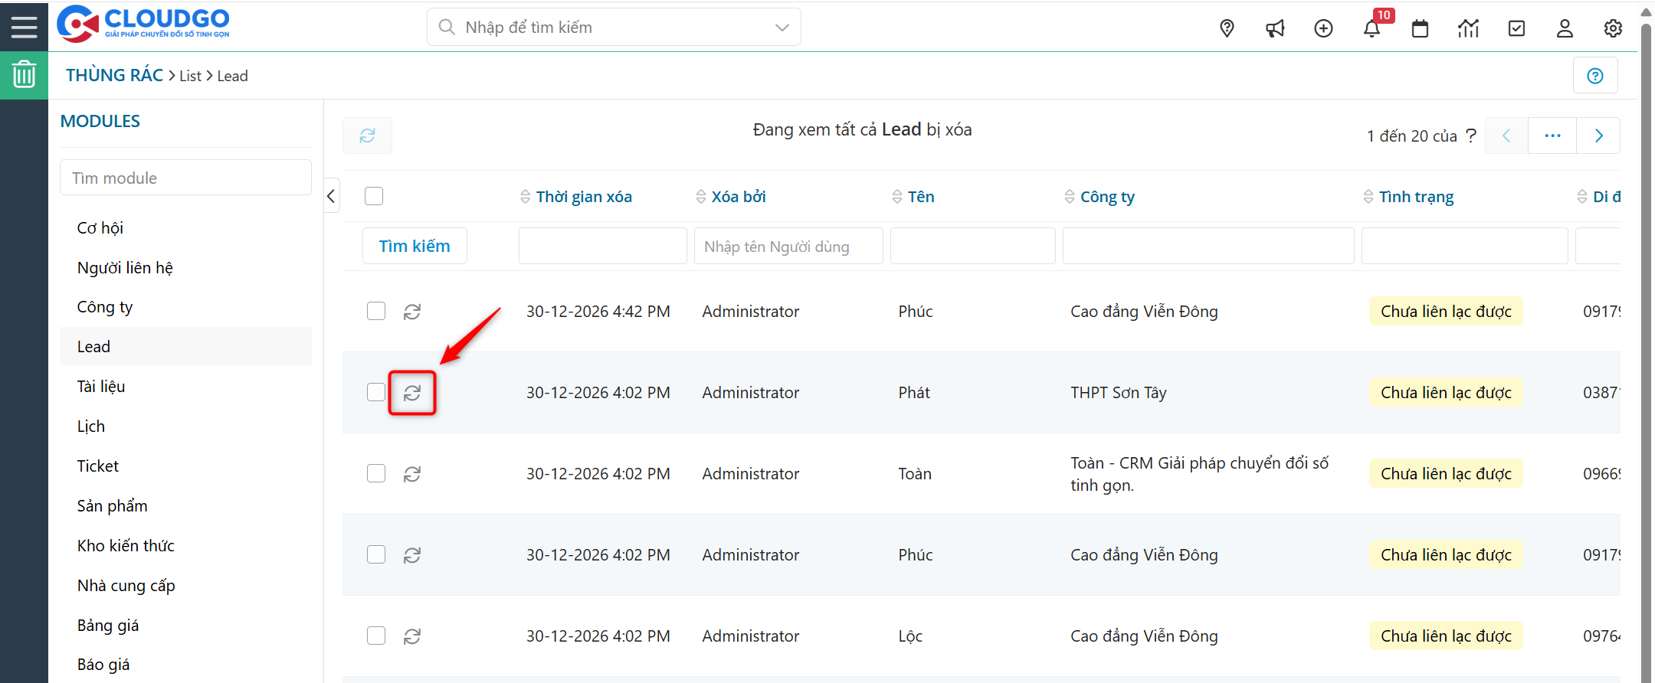Open the notifications bell icon

click(x=1372, y=29)
